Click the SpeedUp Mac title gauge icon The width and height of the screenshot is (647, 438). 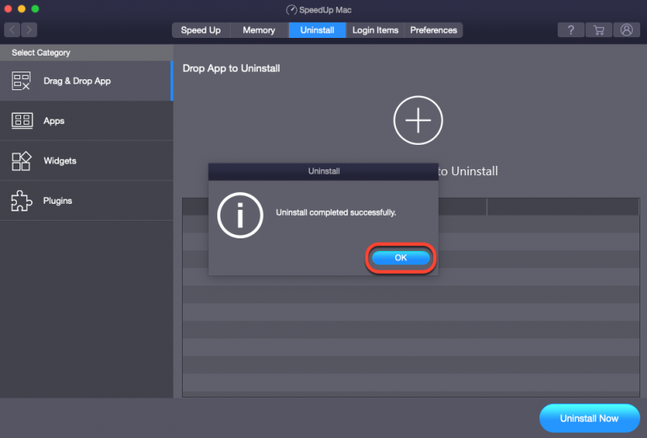[x=291, y=10]
